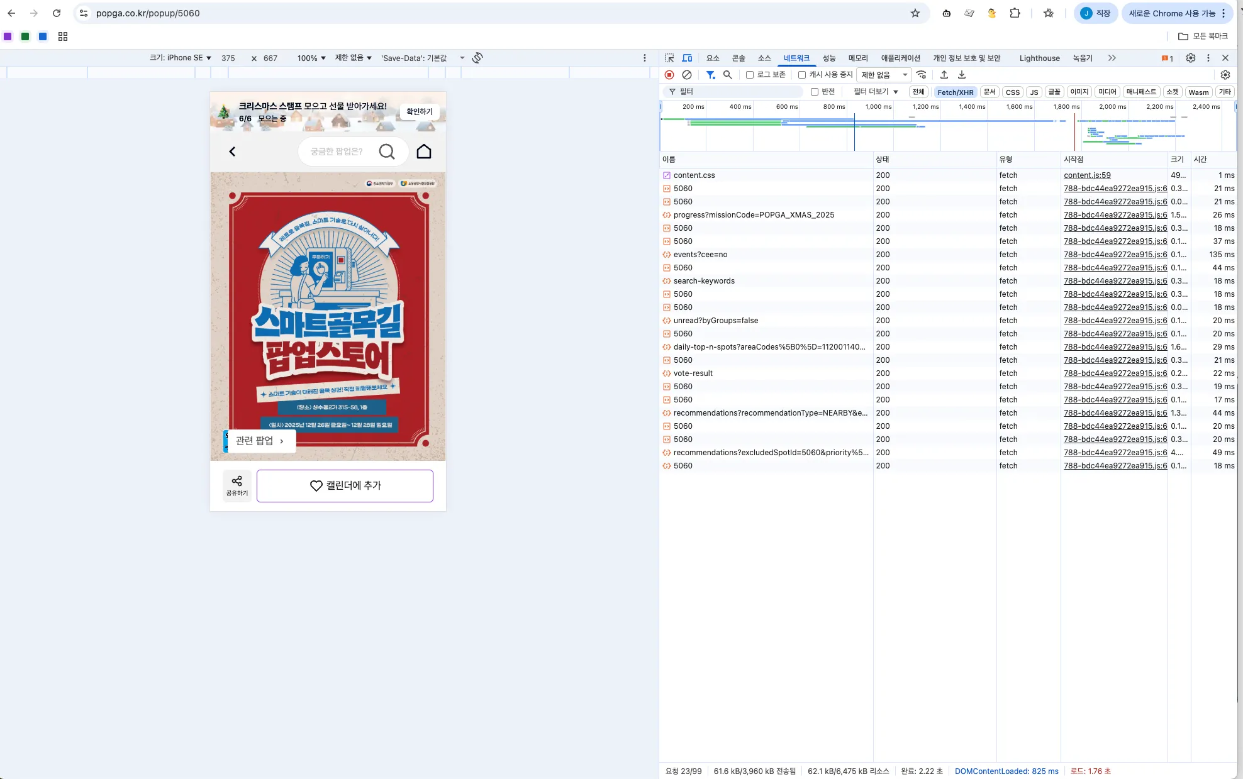Open network panel settings gear

(x=1225, y=75)
